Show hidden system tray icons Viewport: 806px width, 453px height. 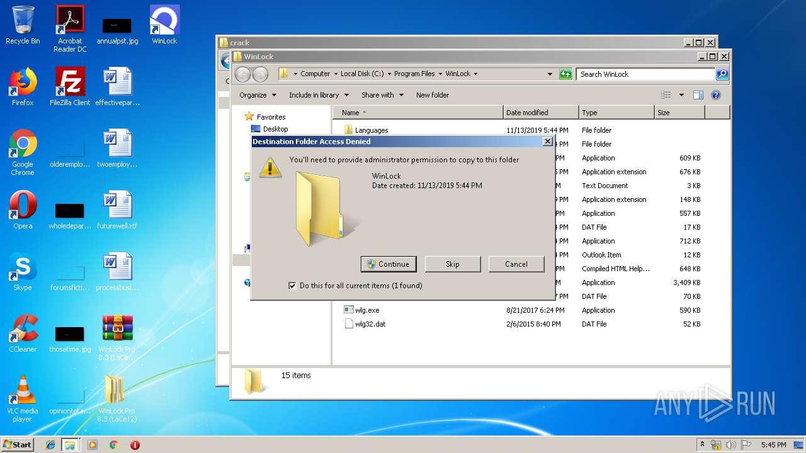tap(703, 445)
